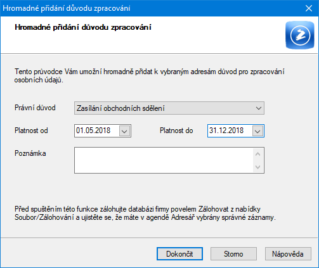Viewport: 319px width, 268px height.
Task: Select the Zasílání obchodních sdělení combo box text
Action: coord(120,108)
